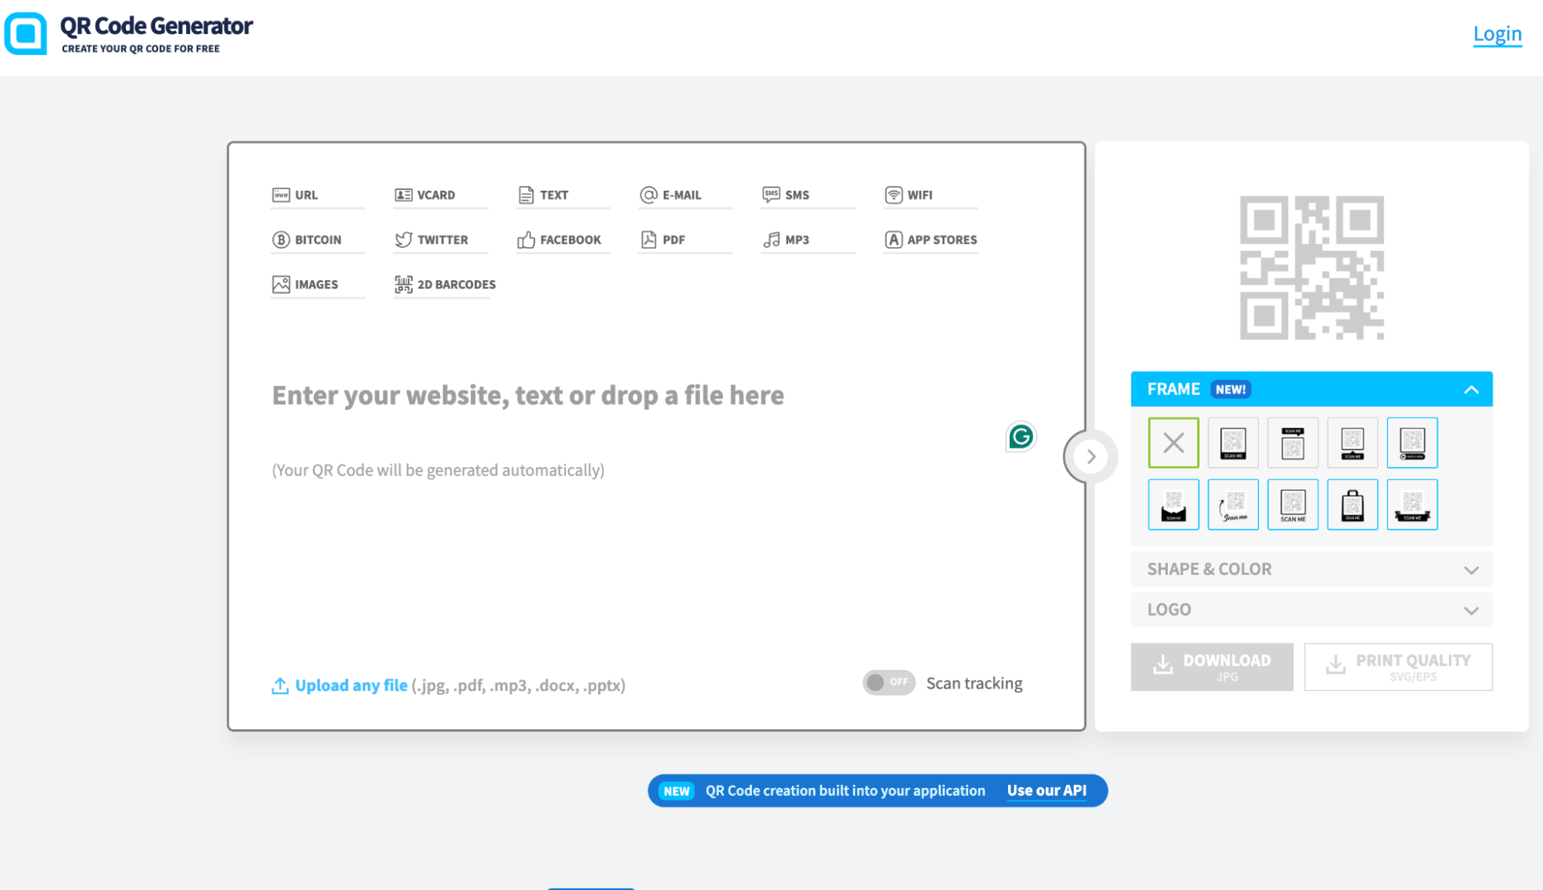The width and height of the screenshot is (1543, 890).
Task: Open the URL tab
Action: pyautogui.click(x=306, y=195)
